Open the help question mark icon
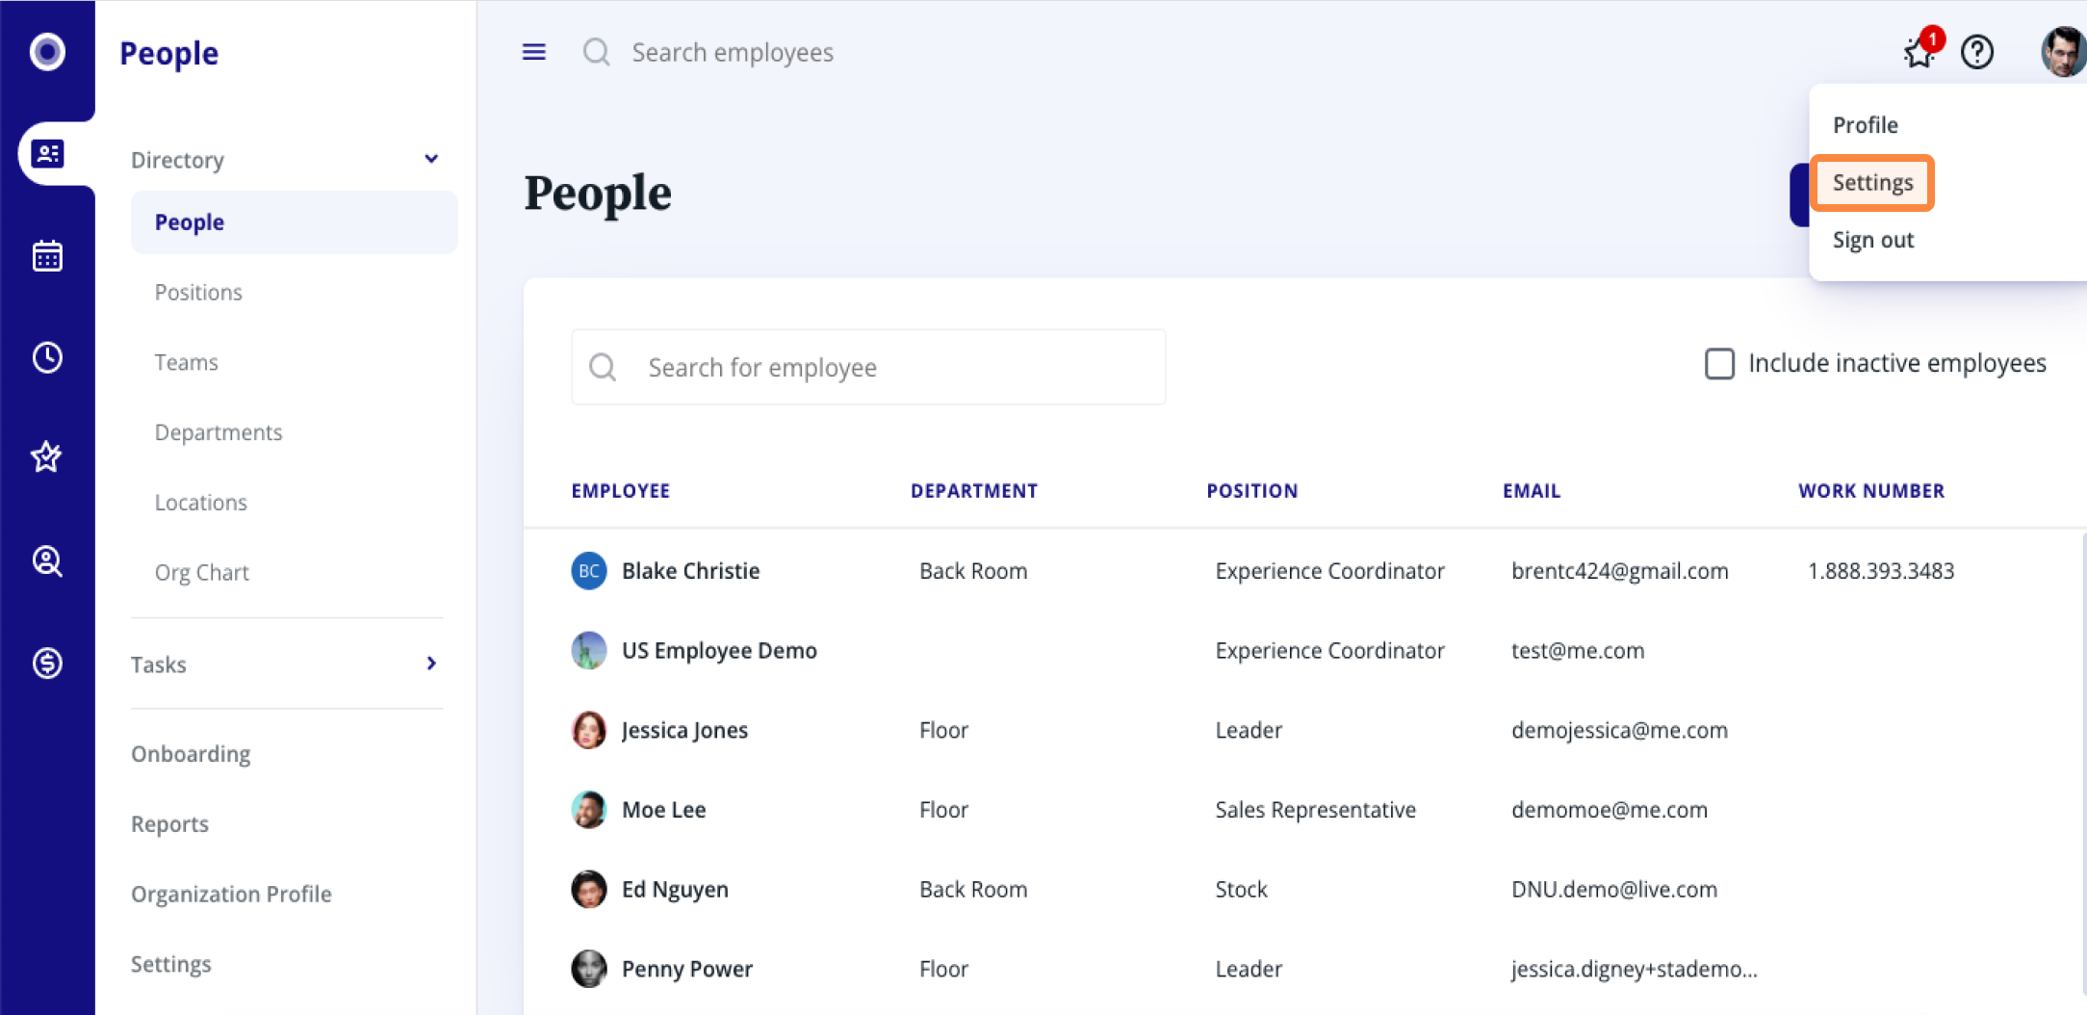2087x1015 pixels. pos(1976,52)
